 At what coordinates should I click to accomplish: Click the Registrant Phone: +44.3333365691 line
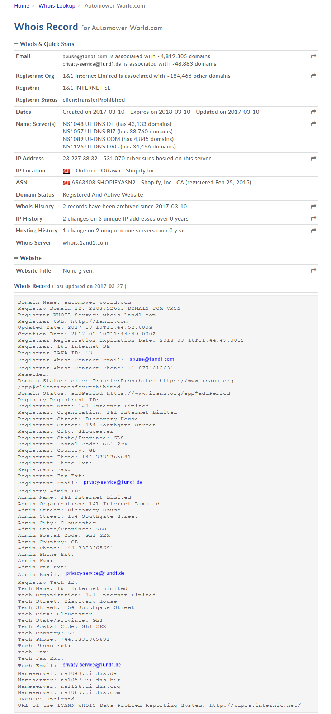pos(75,457)
